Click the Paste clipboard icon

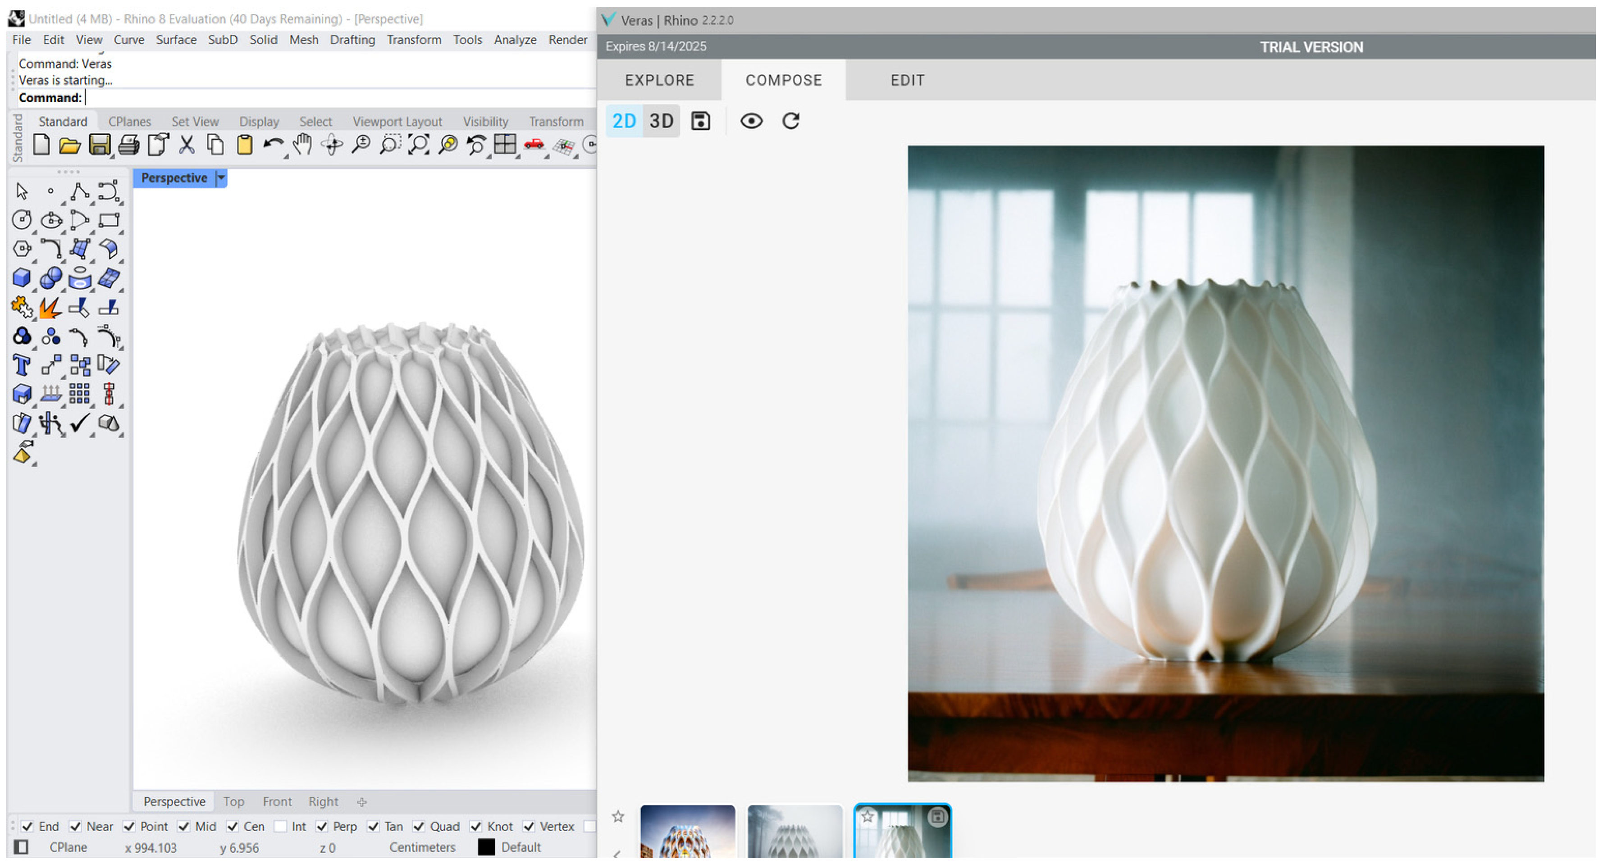pyautogui.click(x=245, y=145)
